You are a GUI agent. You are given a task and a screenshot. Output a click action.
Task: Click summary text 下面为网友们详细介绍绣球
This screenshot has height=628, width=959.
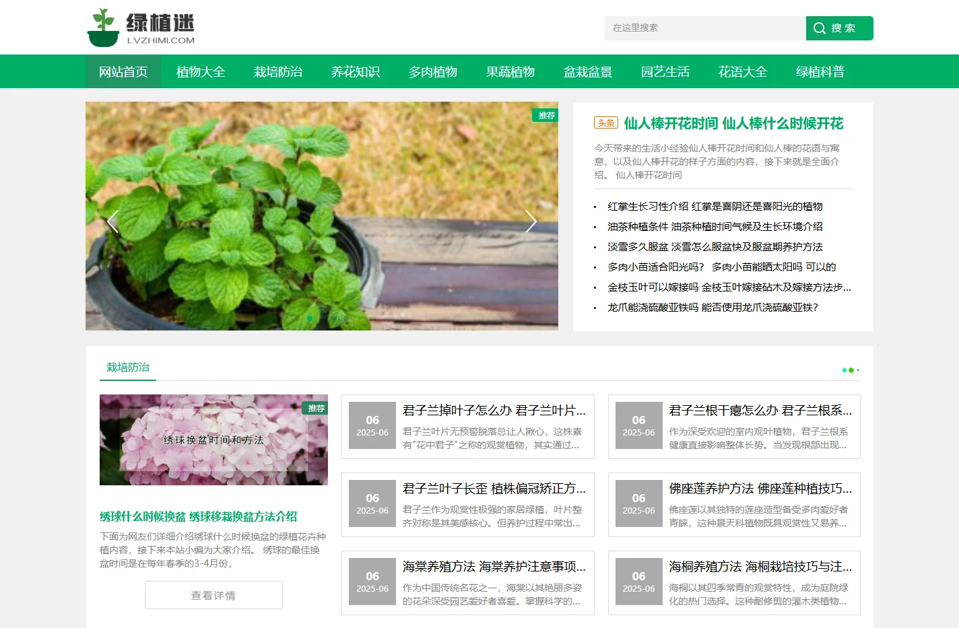[213, 550]
